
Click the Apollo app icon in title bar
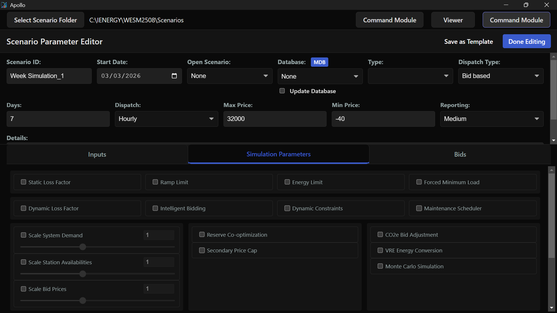(4, 5)
